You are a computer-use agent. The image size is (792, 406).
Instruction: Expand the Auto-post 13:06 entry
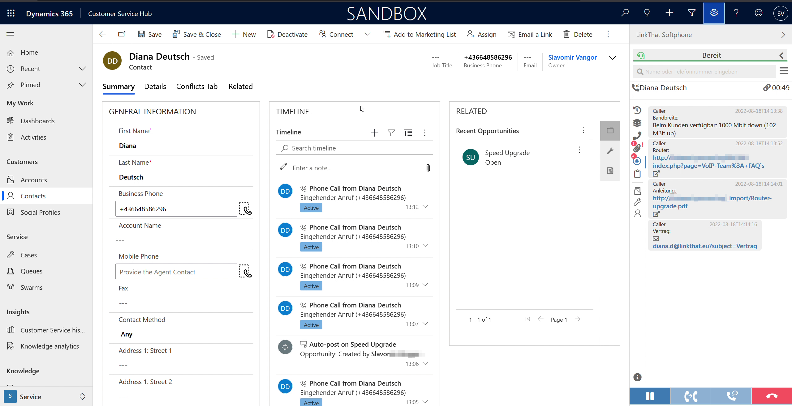[425, 363]
